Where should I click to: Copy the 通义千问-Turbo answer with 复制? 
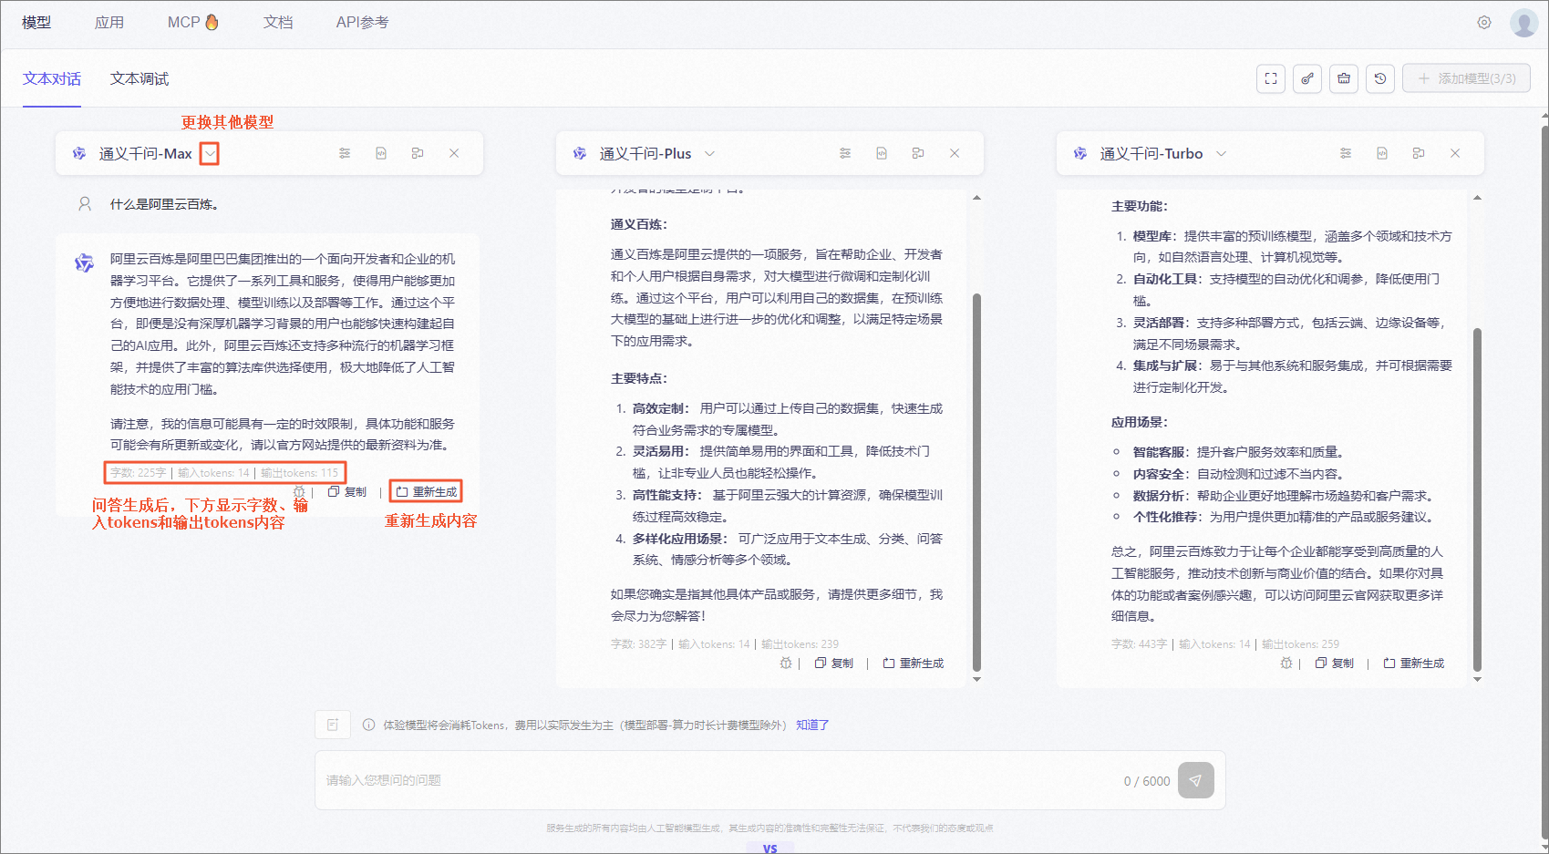[1335, 664]
